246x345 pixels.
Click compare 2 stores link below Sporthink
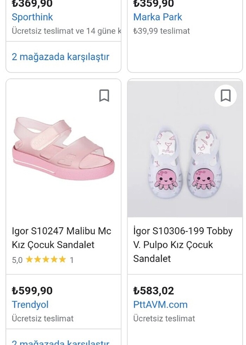60,57
